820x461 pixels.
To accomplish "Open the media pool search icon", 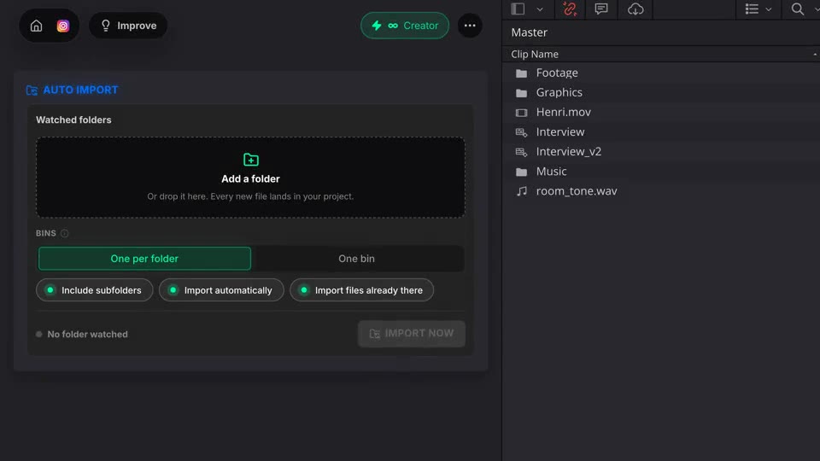I will coord(797,9).
